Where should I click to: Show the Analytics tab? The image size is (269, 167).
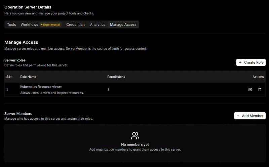click(98, 24)
